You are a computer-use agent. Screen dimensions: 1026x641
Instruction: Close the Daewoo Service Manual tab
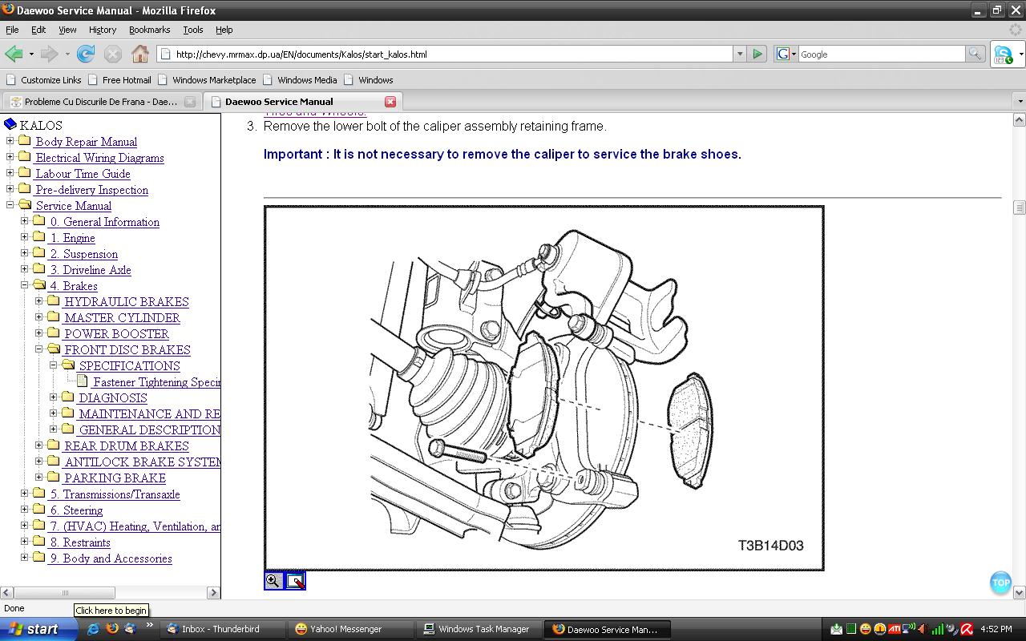coord(390,102)
